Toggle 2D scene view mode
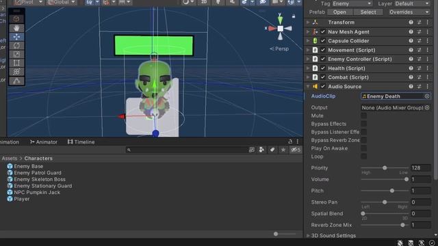Viewport: 438px width, 246px height. pyautogui.click(x=204, y=2)
